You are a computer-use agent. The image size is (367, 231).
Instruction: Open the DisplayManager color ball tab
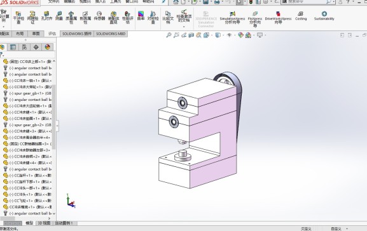point(48,47)
